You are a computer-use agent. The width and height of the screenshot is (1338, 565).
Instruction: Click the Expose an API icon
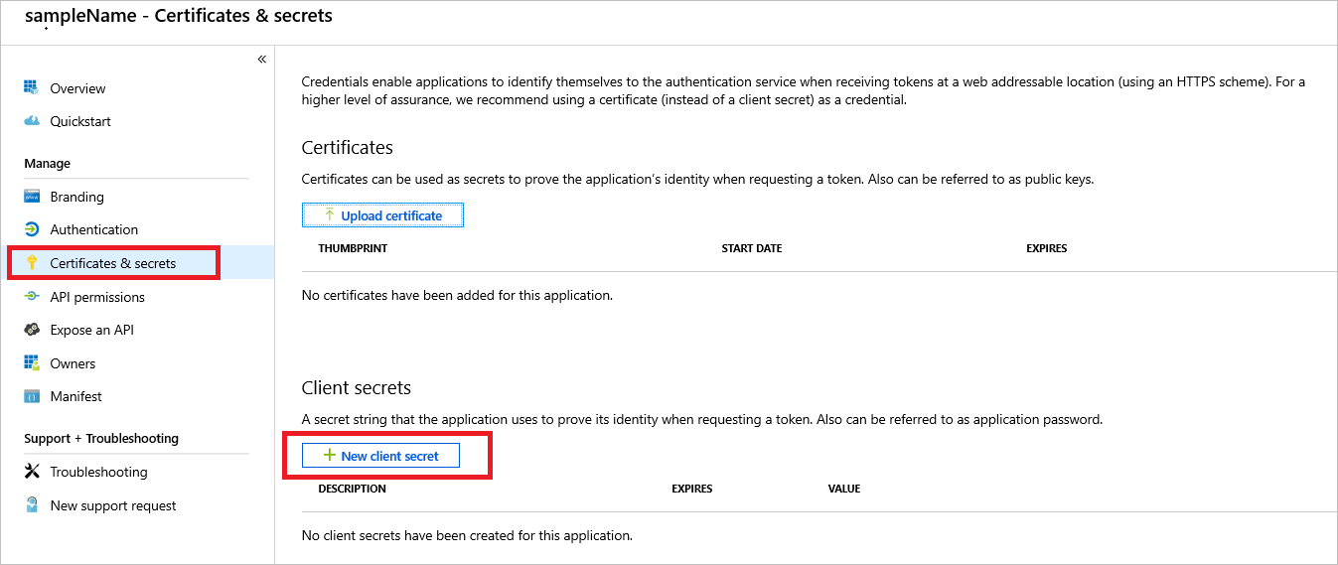tap(31, 330)
